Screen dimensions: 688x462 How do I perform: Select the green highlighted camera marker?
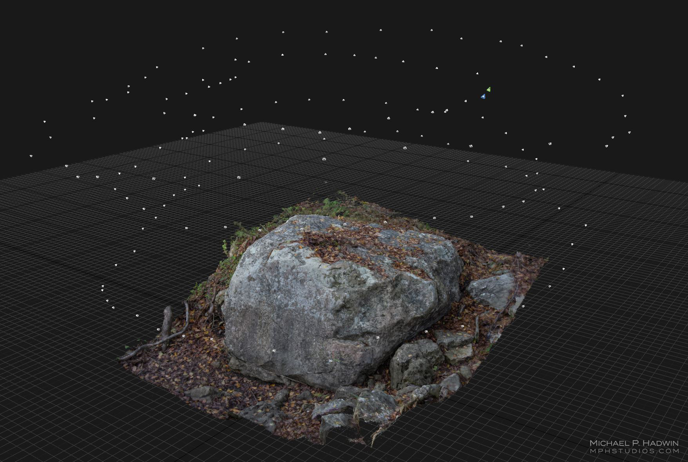tap(489, 89)
